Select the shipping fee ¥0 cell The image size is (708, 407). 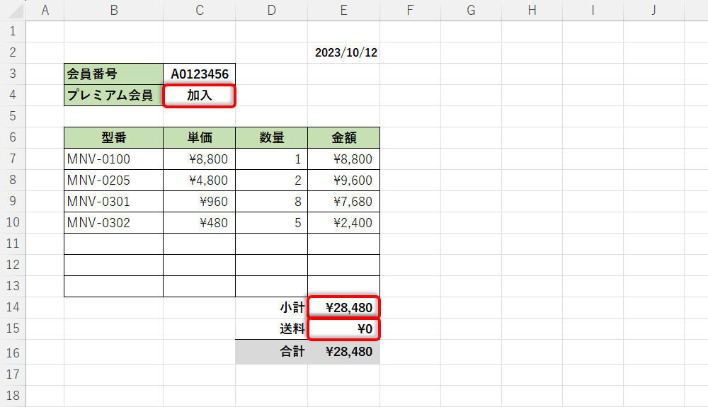[x=344, y=328]
